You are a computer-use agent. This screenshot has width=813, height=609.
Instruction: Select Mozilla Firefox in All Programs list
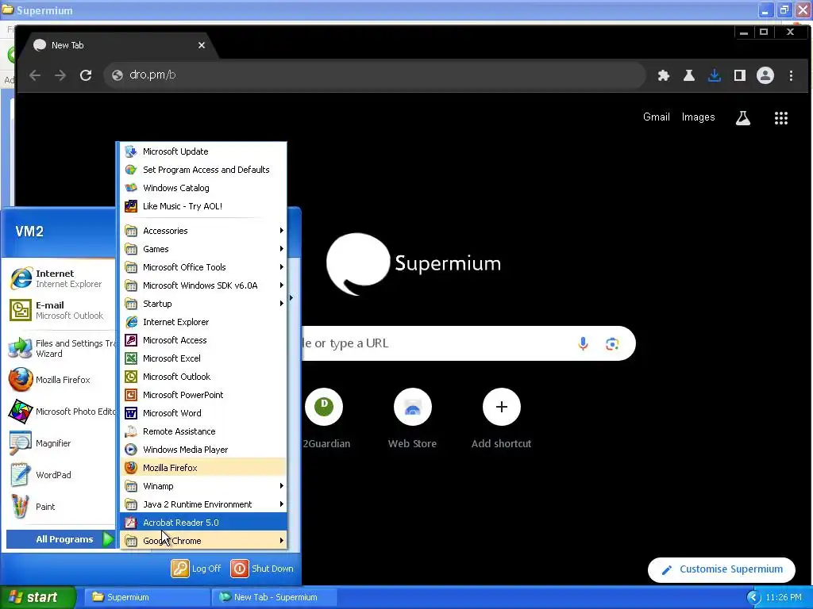coord(203,468)
